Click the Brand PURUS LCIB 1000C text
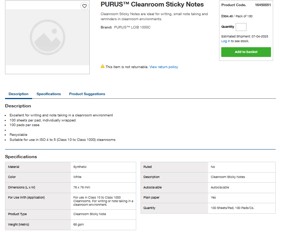The width and height of the screenshot is (298, 236). (x=125, y=27)
